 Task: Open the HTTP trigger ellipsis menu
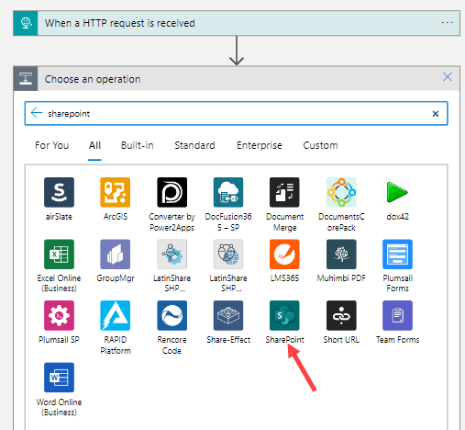[447, 23]
